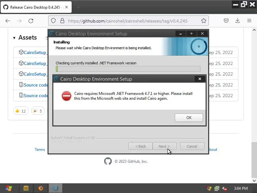Click page scrollbar up arrow

point(254,30)
